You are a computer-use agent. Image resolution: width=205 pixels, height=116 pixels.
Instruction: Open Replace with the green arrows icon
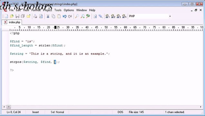[x=88, y=16]
